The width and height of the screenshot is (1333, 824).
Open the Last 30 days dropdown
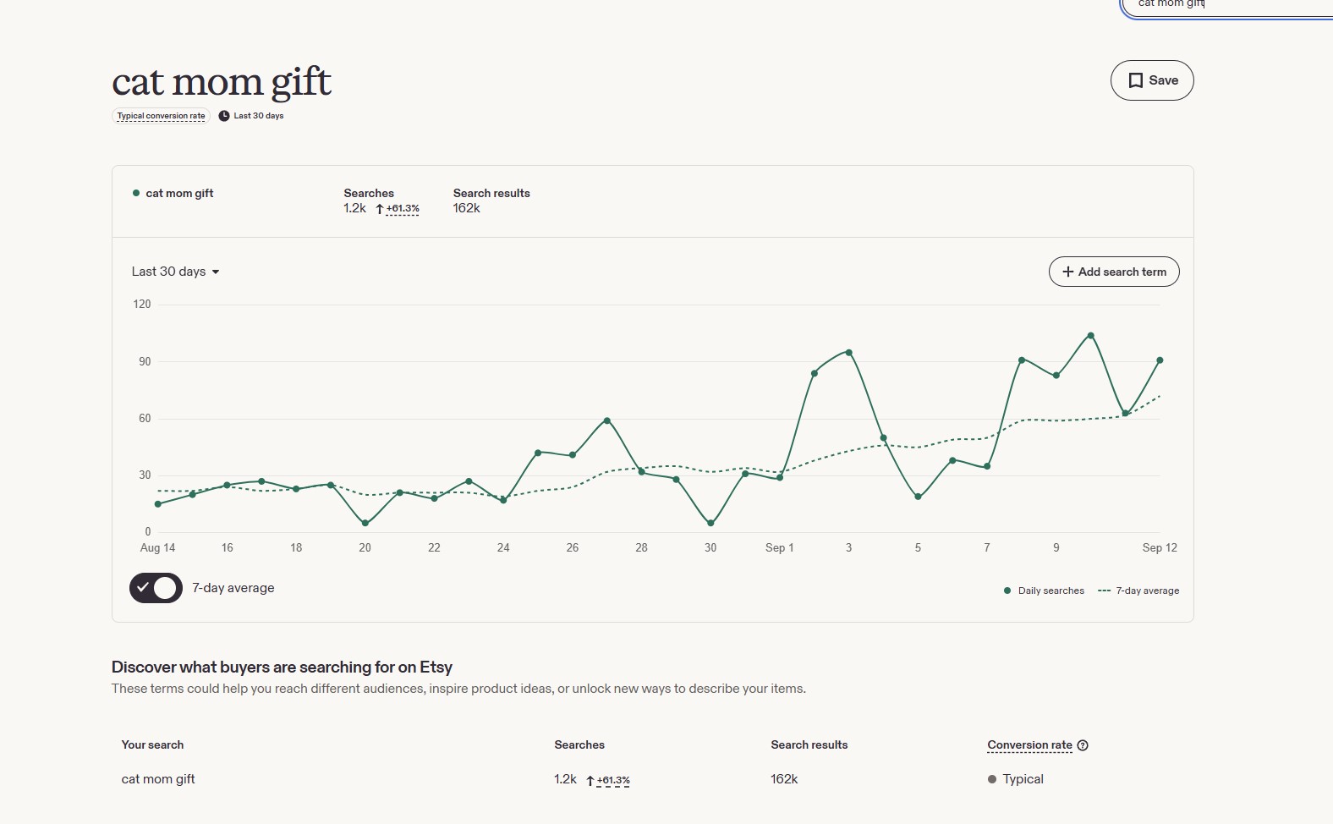pos(175,272)
